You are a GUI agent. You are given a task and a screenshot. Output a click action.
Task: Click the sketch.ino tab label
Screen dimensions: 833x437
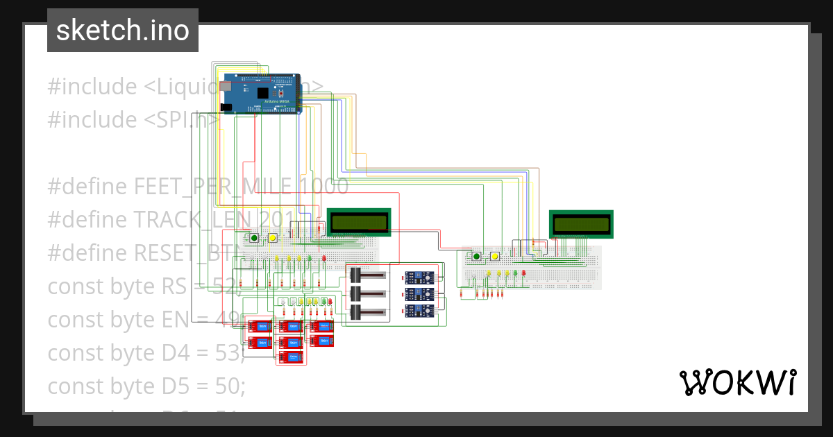pos(122,30)
